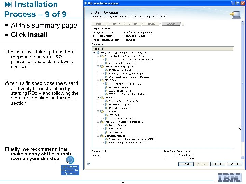Click the Install button
The height and width of the screenshot is (184, 246).
coord(218,164)
